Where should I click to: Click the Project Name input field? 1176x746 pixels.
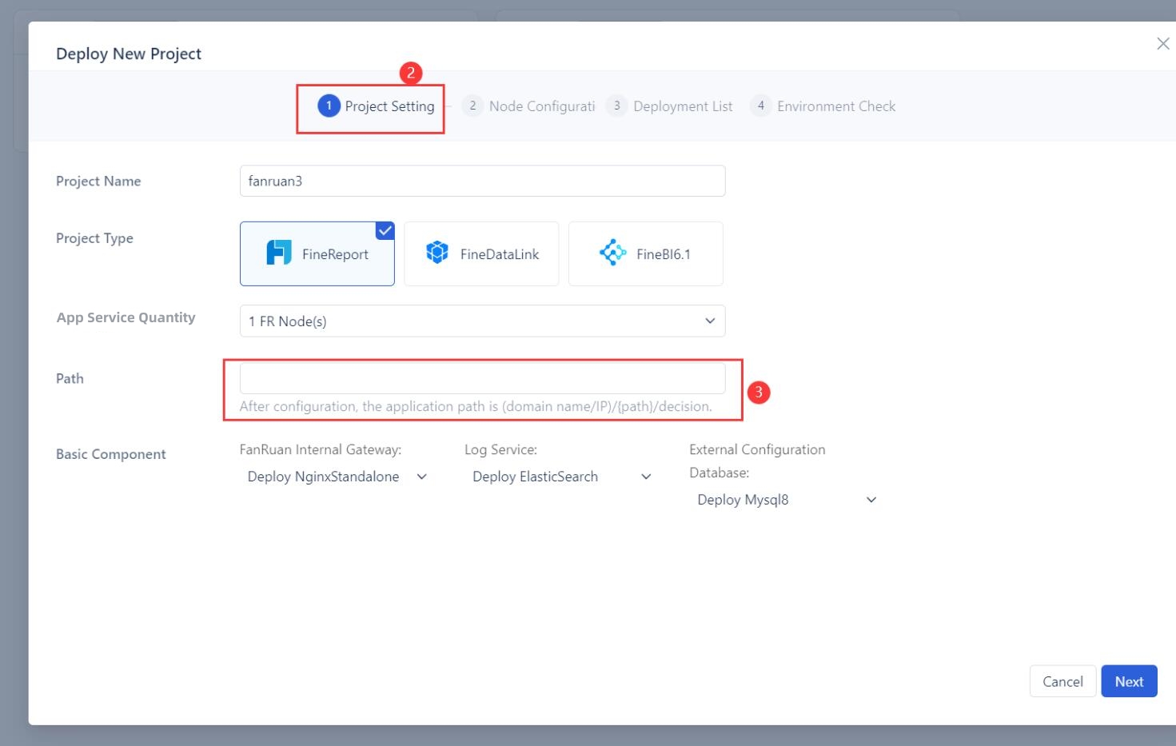point(483,181)
